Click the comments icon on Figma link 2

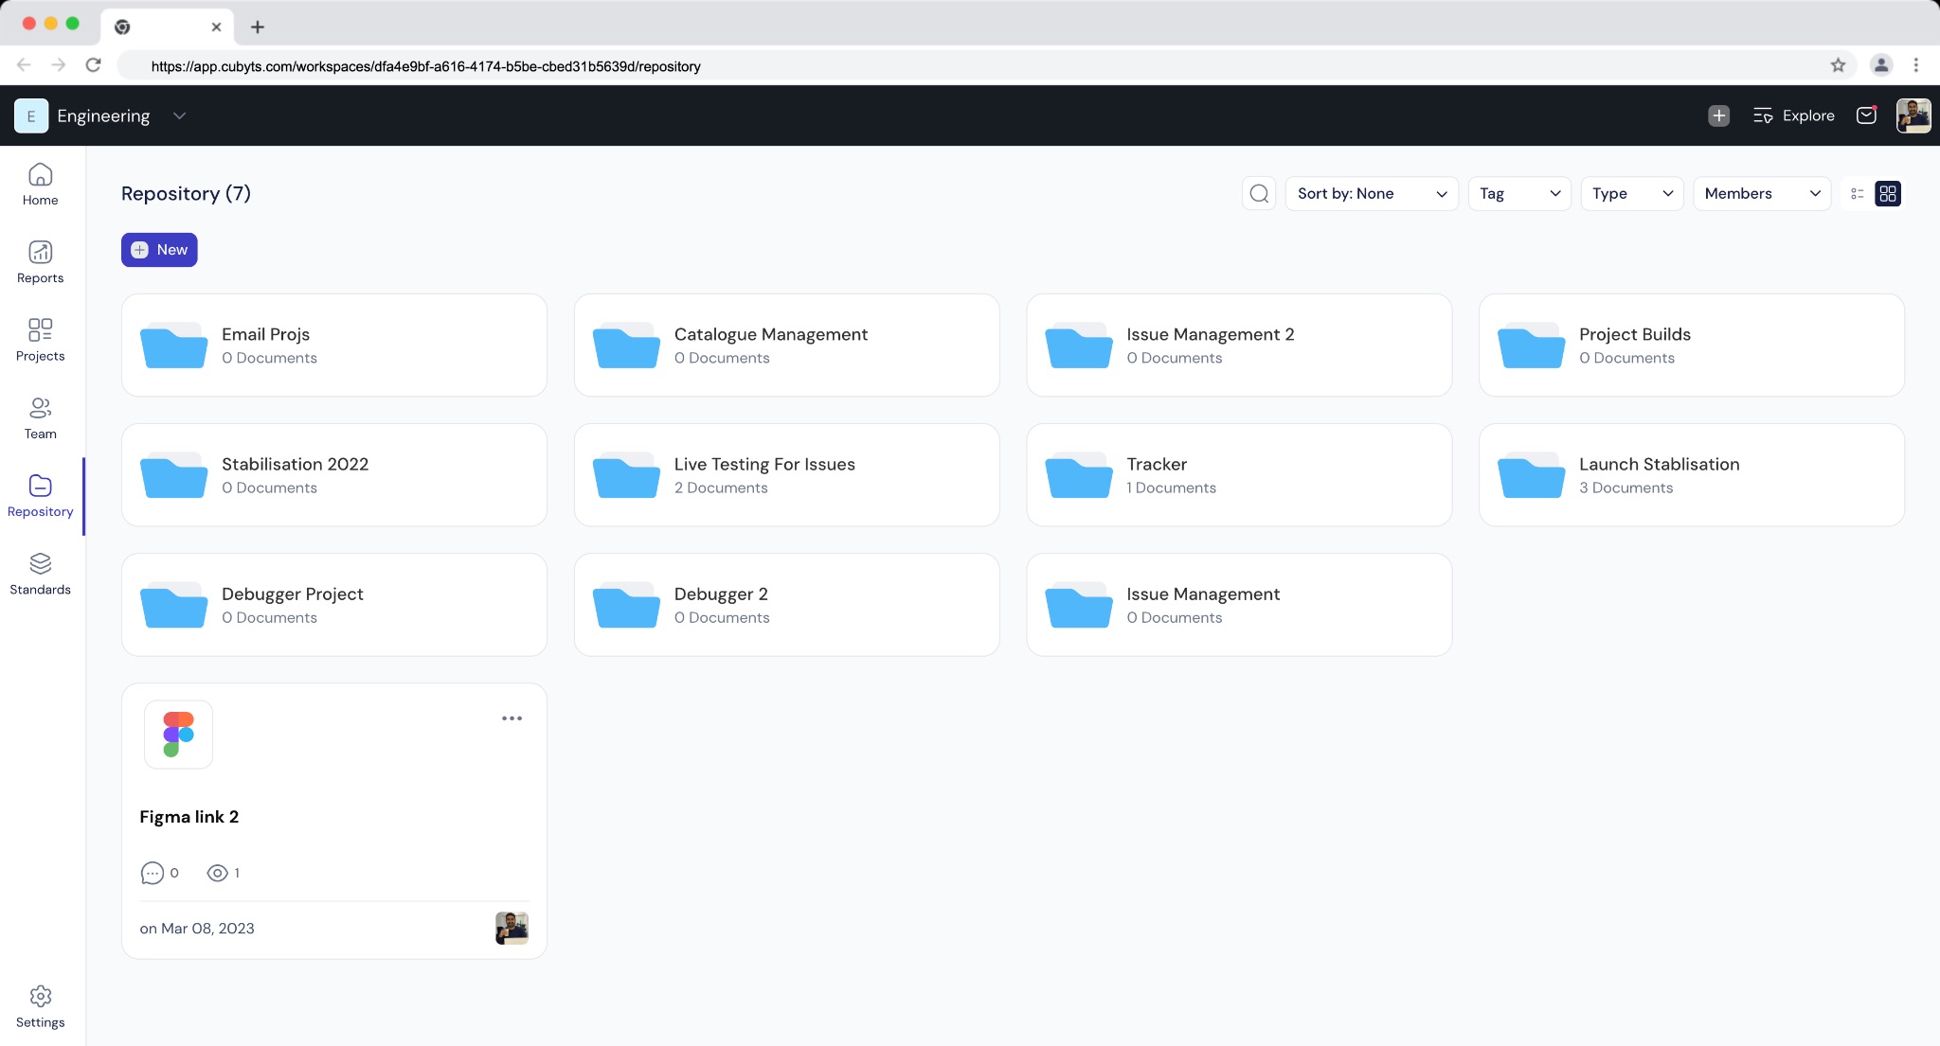(152, 873)
